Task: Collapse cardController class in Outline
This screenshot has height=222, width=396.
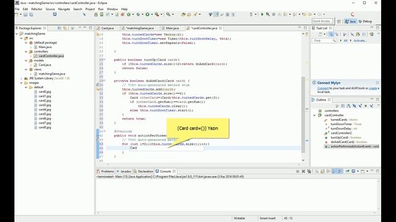Action: click(314, 115)
